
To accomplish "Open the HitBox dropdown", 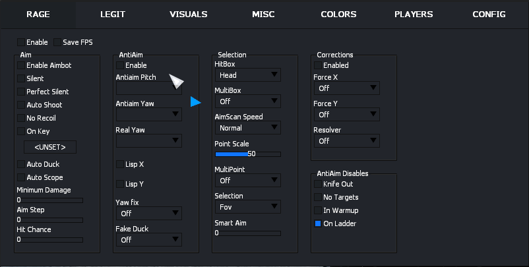I will [x=247, y=75].
